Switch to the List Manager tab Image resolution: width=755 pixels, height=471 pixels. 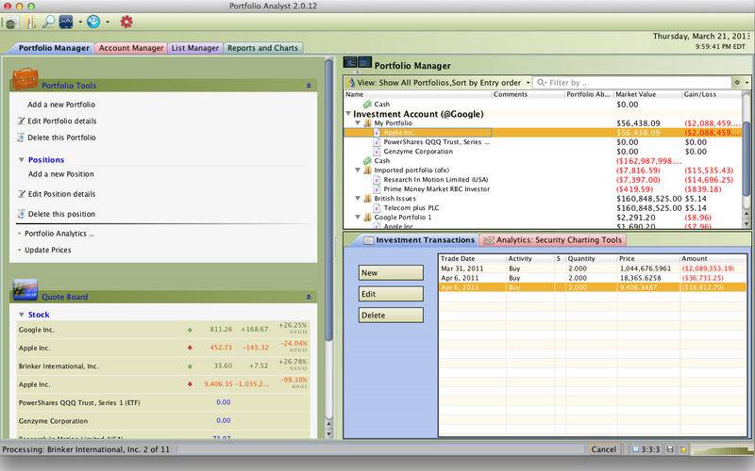point(195,48)
